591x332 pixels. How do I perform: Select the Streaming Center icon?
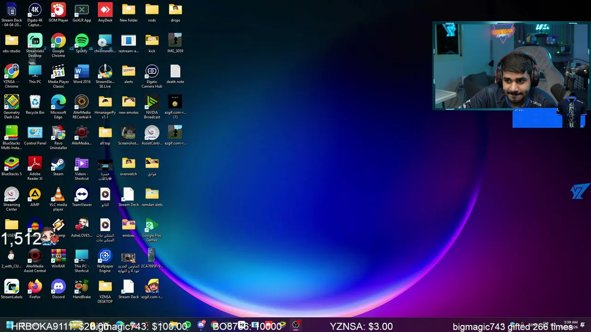click(12, 199)
